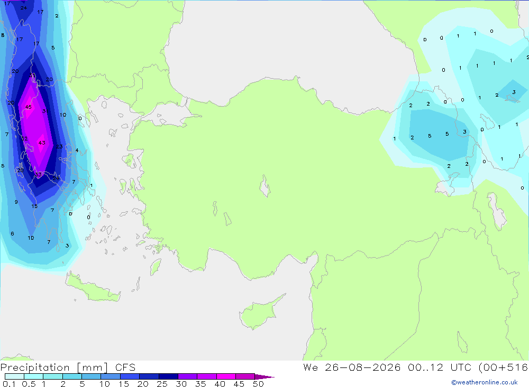
Task: Select the 35–40 mm legend color swatch
Action: 207,376
